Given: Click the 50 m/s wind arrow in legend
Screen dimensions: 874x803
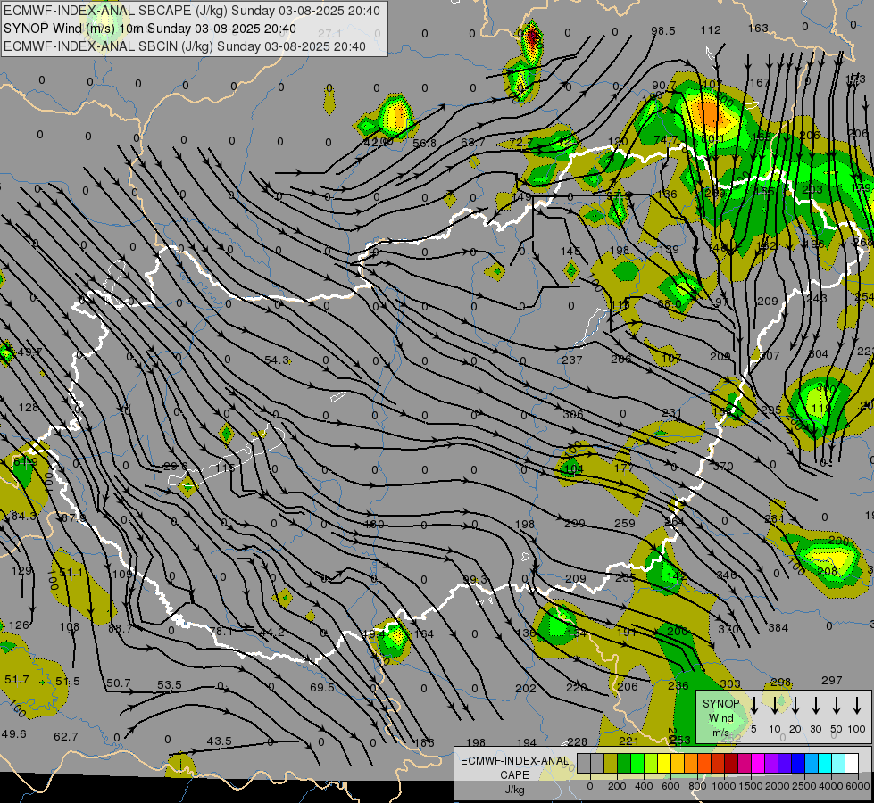Looking at the screenshot, I should pyautogui.click(x=837, y=706).
